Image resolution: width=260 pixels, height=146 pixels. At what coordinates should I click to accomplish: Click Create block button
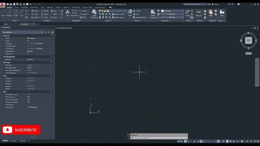[x=136, y=11]
